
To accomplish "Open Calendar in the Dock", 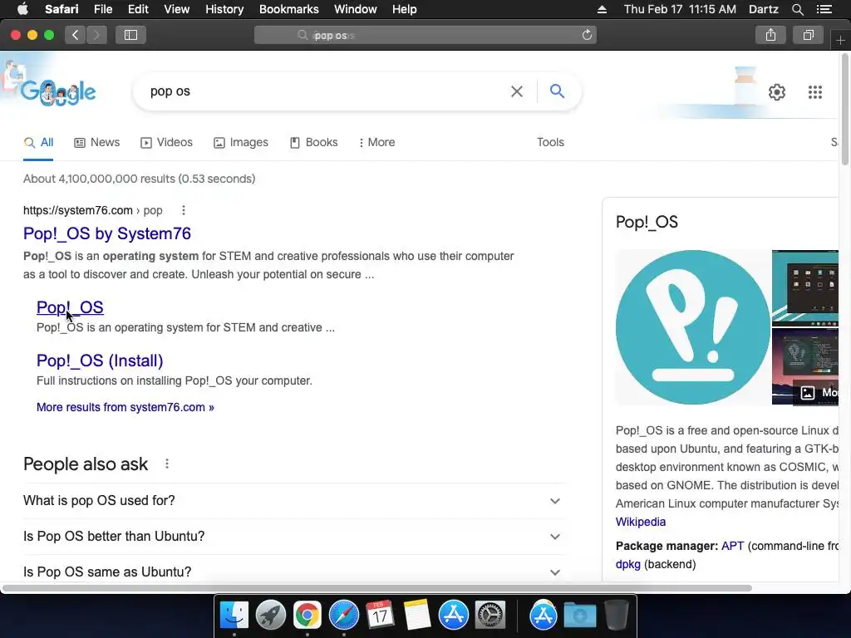I will pos(380,616).
